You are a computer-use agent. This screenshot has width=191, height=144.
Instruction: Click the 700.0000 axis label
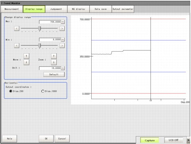(85, 19)
